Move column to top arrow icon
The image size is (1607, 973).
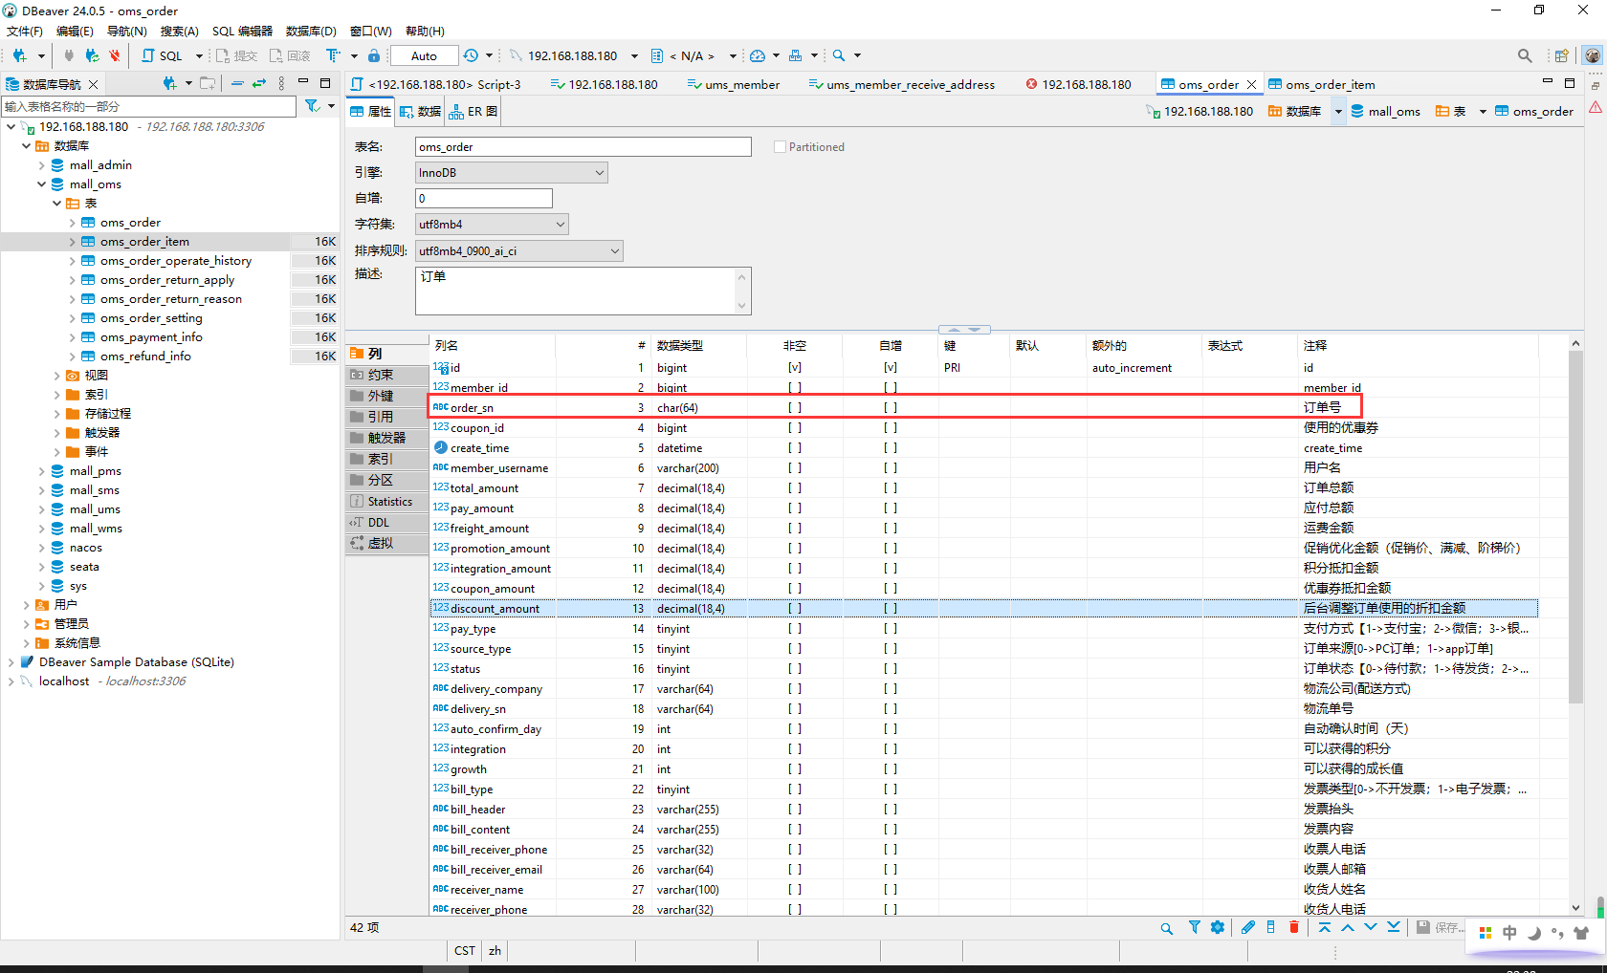click(1325, 927)
